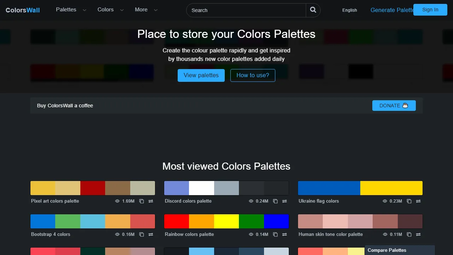Click the ColorsWall logo
This screenshot has height=255, width=453.
click(x=22, y=10)
